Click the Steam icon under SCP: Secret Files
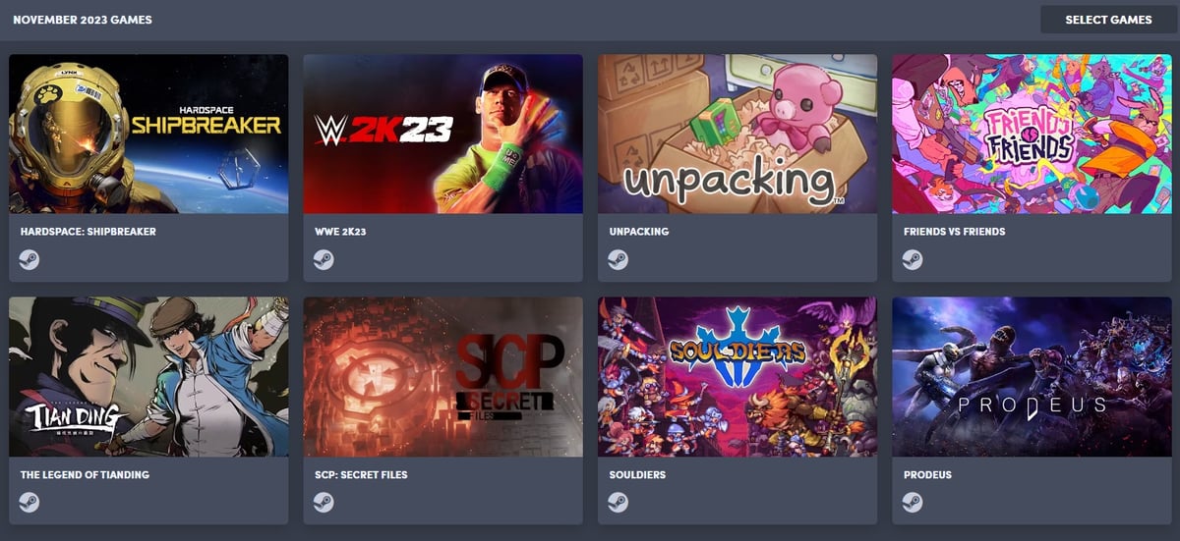This screenshot has width=1180, height=541. 324,502
